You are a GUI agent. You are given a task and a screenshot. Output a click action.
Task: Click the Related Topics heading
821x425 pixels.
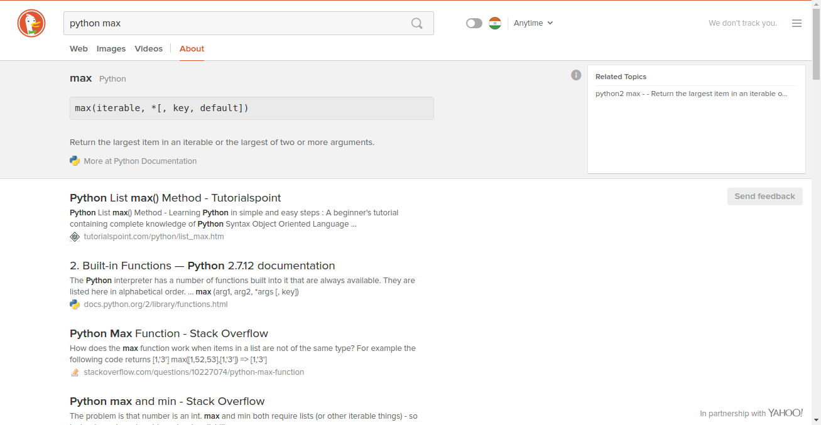click(x=621, y=77)
